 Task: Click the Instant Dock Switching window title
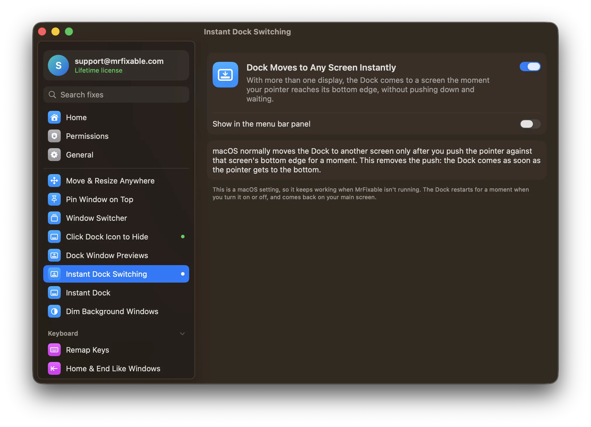[x=247, y=32]
